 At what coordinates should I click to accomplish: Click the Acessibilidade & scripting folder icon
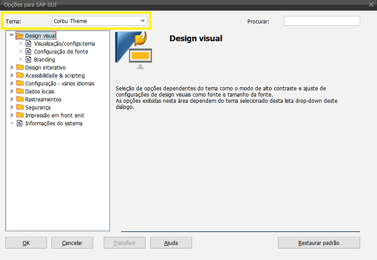pos(20,75)
